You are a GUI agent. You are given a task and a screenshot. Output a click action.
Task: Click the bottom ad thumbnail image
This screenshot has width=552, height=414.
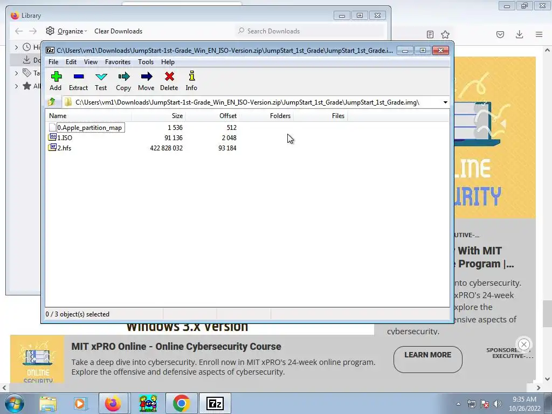[x=37, y=359]
